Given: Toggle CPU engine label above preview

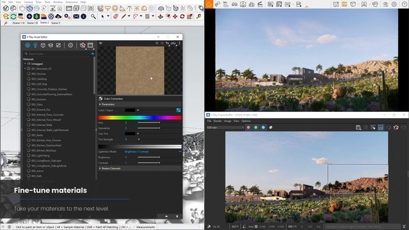Looking at the screenshot, I should tap(173, 43).
